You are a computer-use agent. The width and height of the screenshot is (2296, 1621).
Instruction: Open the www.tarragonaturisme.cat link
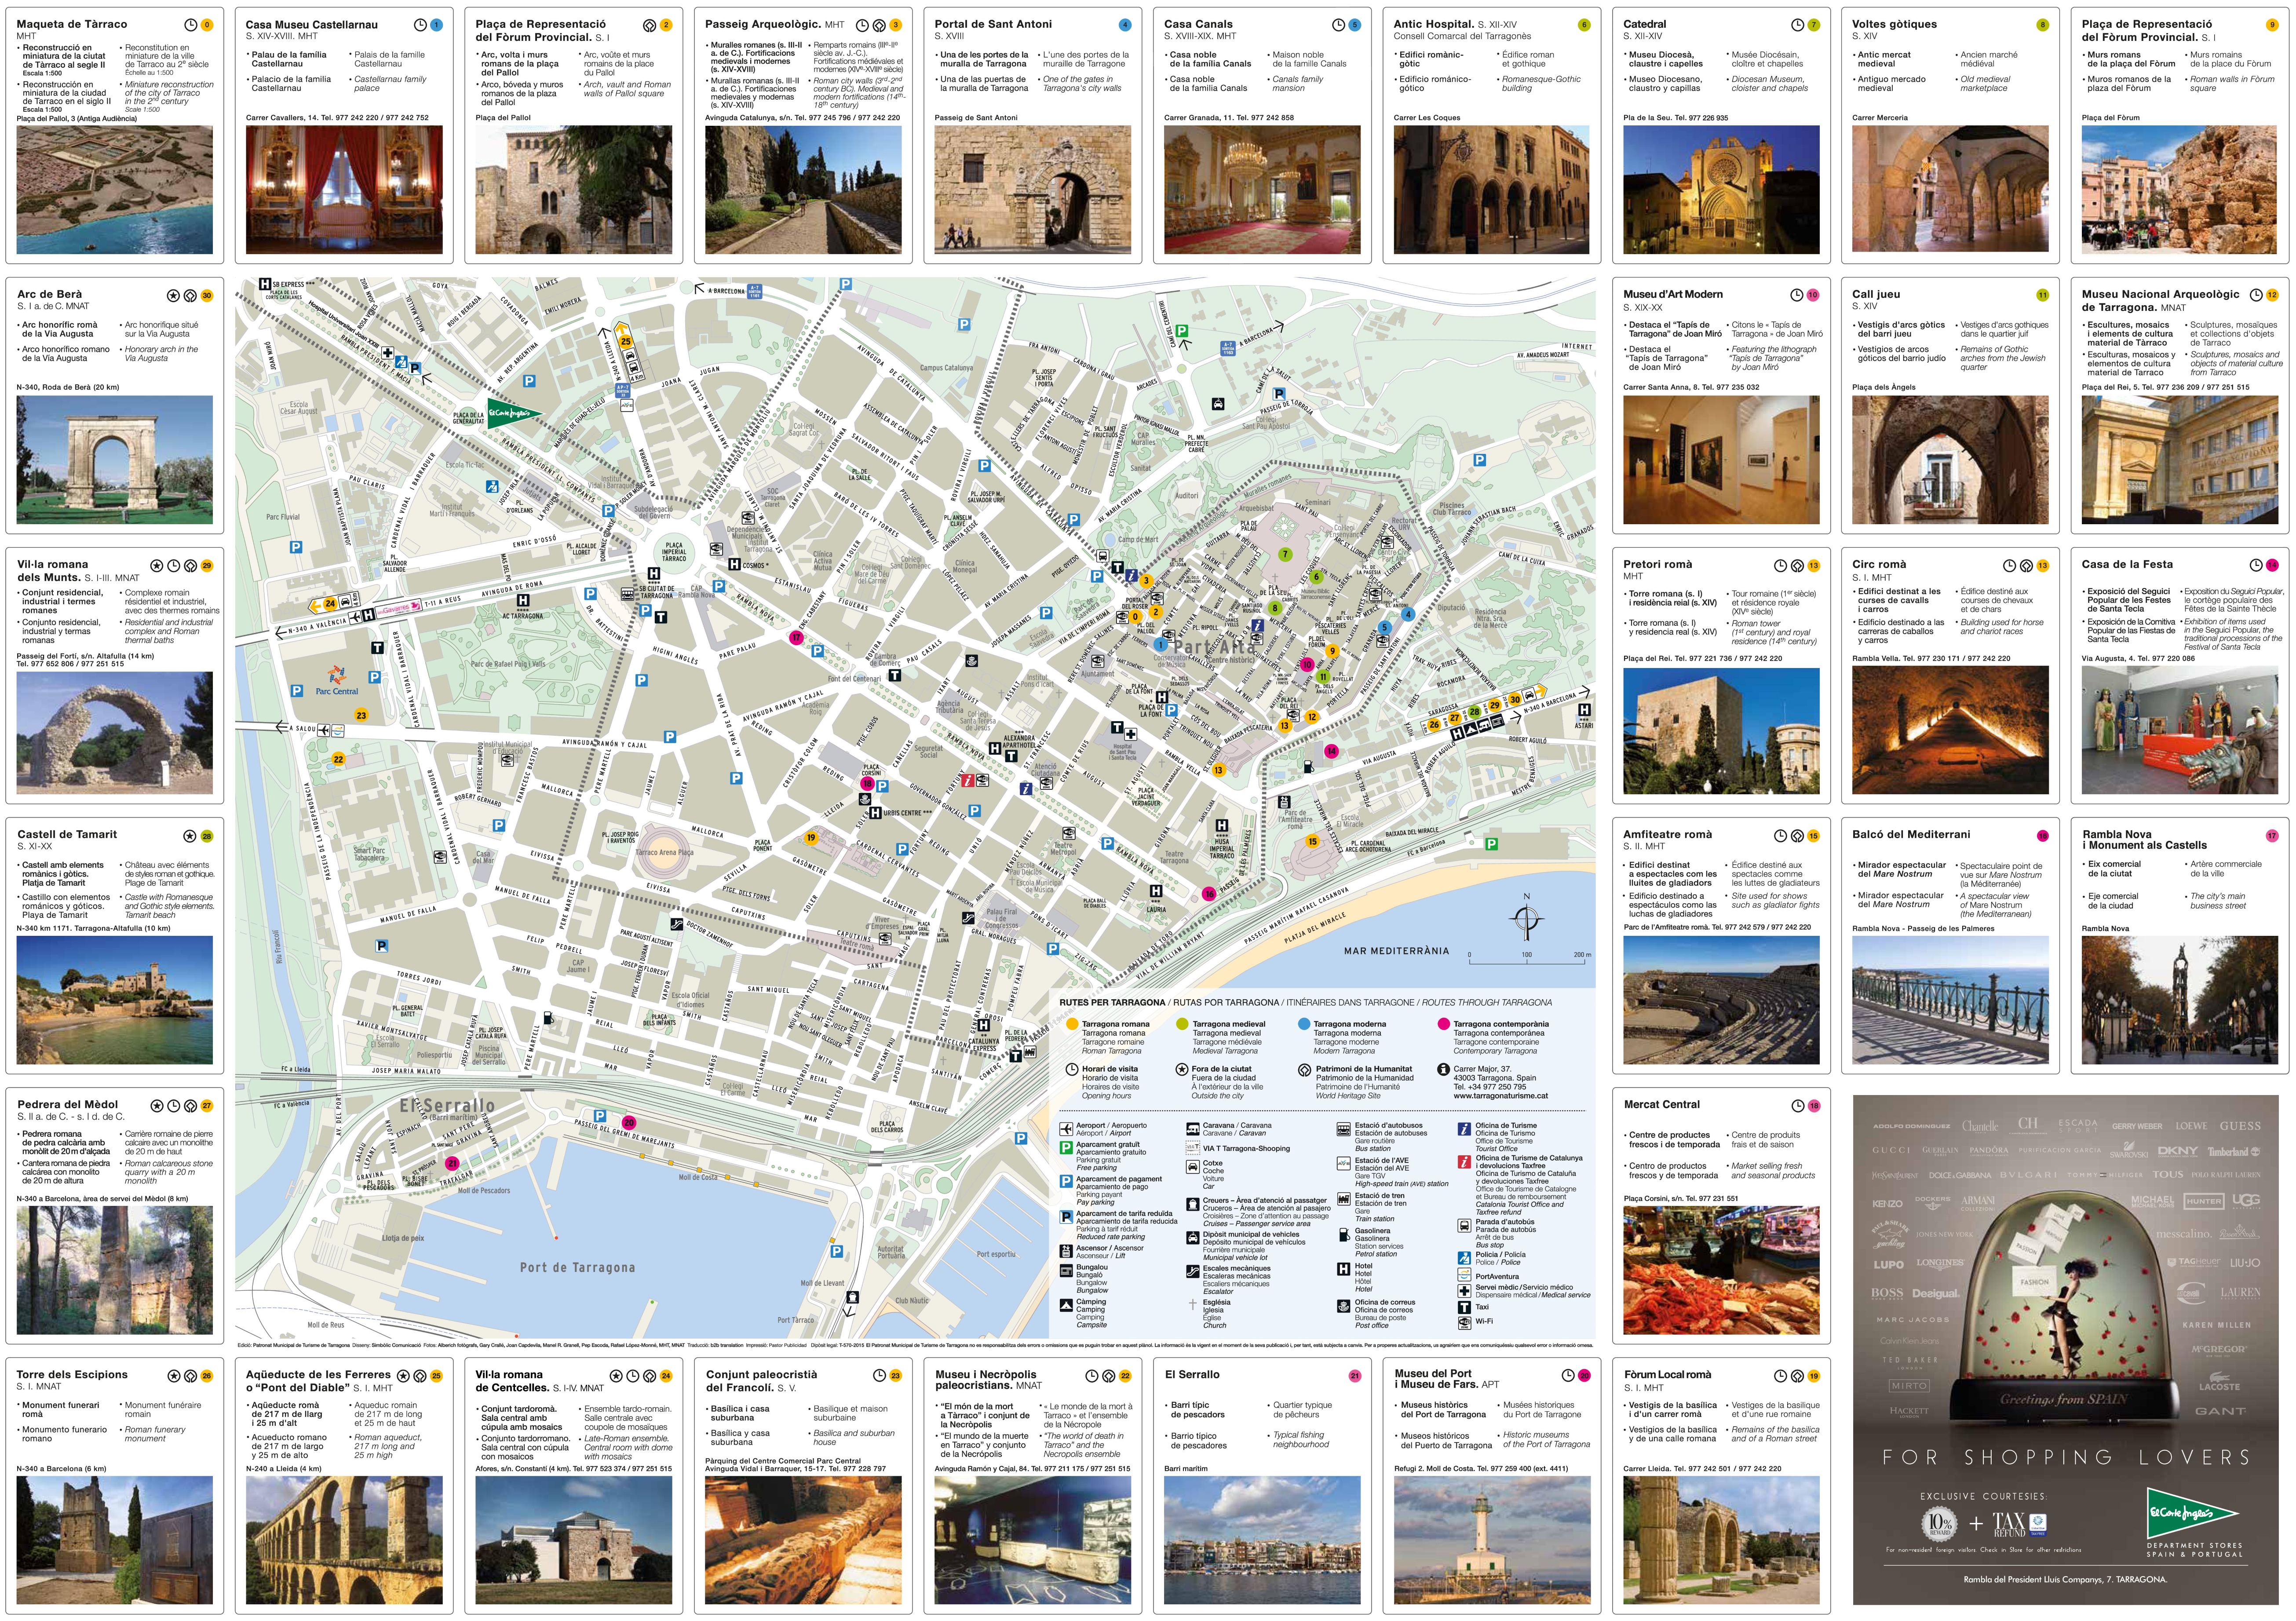tap(1500, 1096)
